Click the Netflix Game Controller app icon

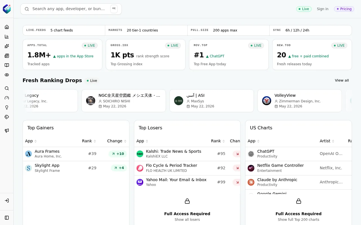click(251, 168)
